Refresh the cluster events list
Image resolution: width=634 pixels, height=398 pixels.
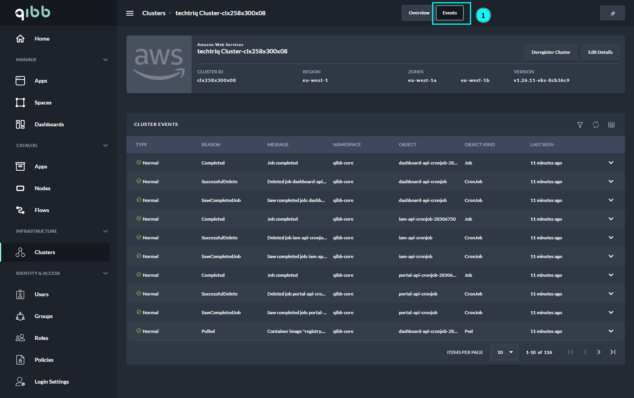[595, 125]
